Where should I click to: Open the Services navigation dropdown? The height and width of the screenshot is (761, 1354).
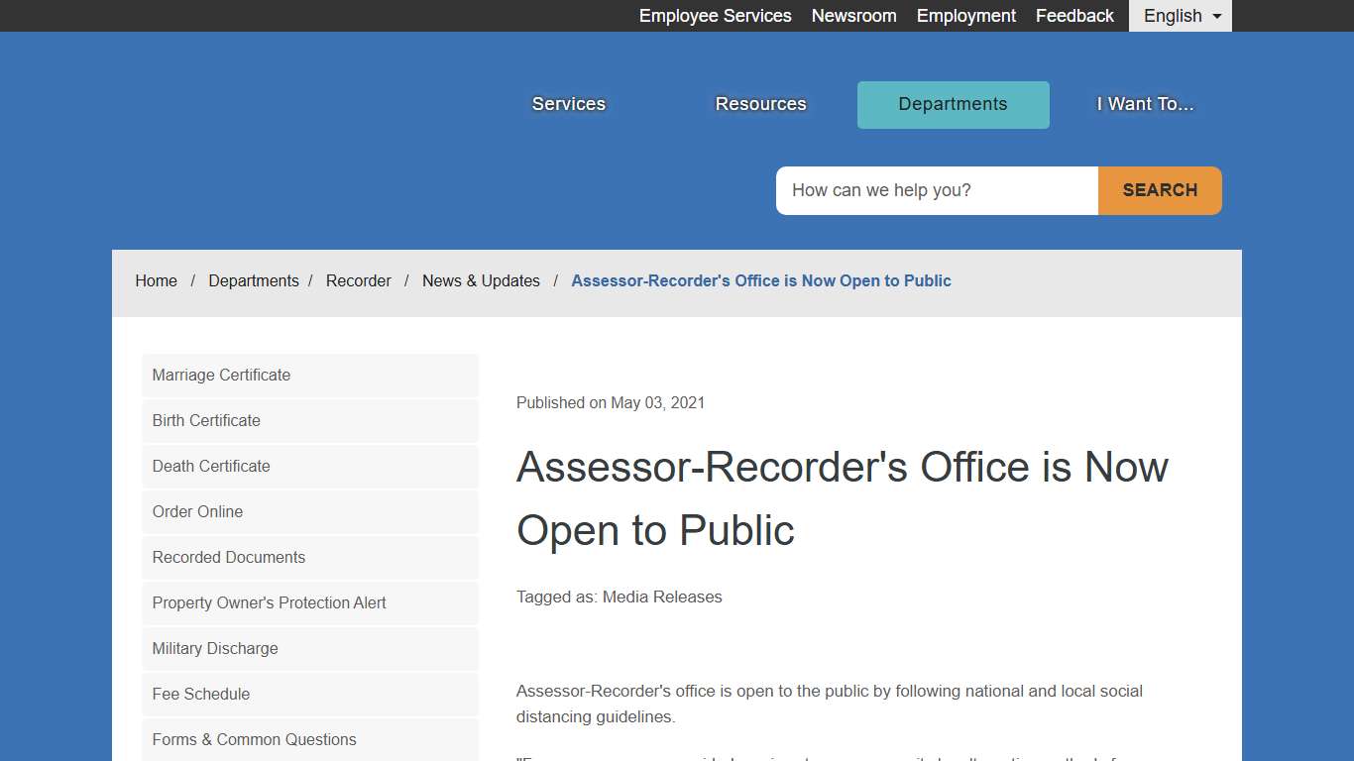568,104
